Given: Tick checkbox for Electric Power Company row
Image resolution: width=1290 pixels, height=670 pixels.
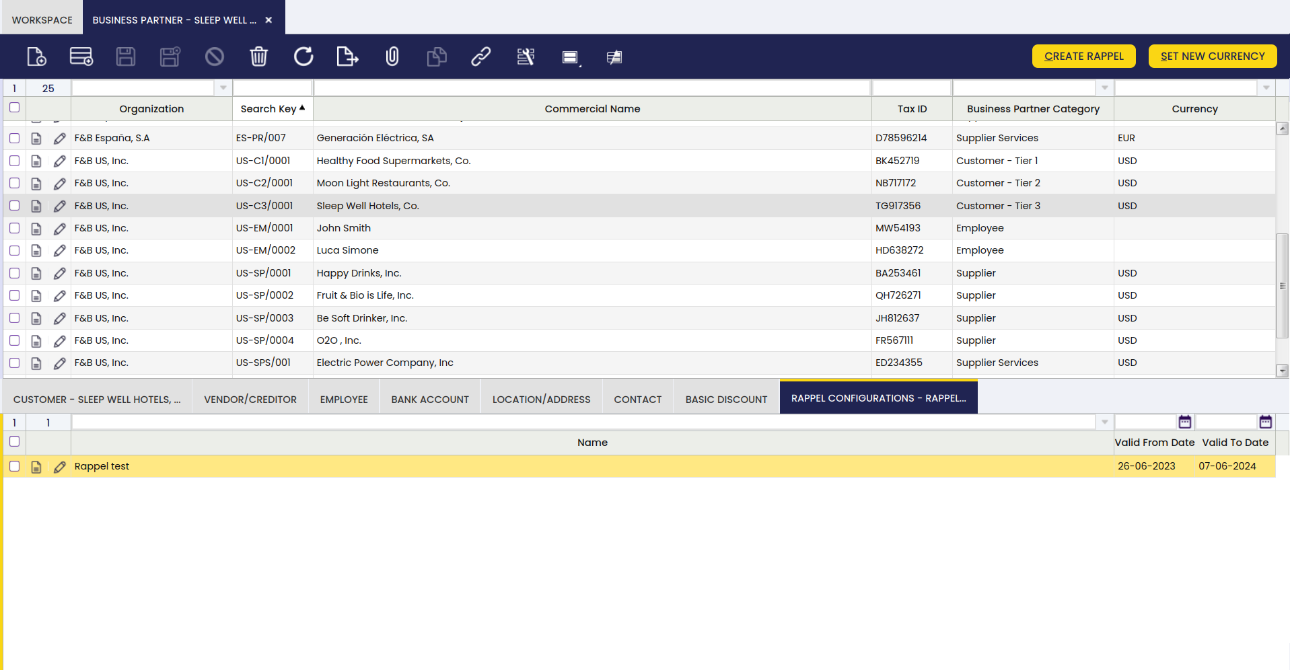Looking at the screenshot, I should coord(14,363).
